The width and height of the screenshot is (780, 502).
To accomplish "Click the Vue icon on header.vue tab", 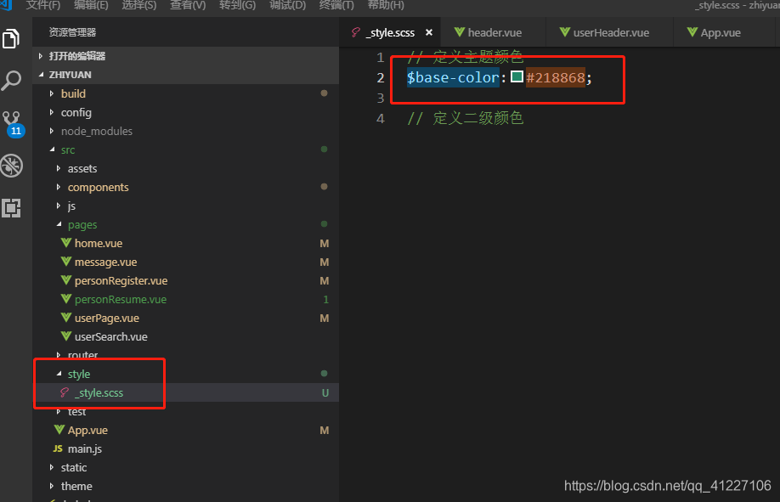I will pos(460,32).
